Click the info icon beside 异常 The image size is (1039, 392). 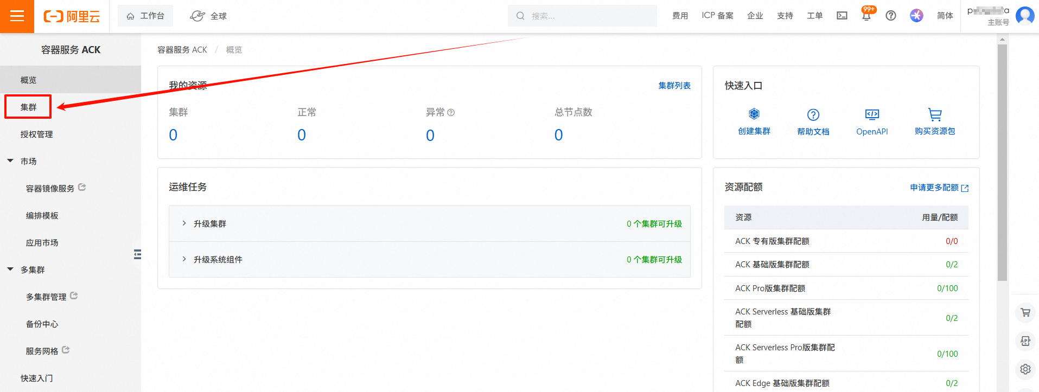point(451,112)
